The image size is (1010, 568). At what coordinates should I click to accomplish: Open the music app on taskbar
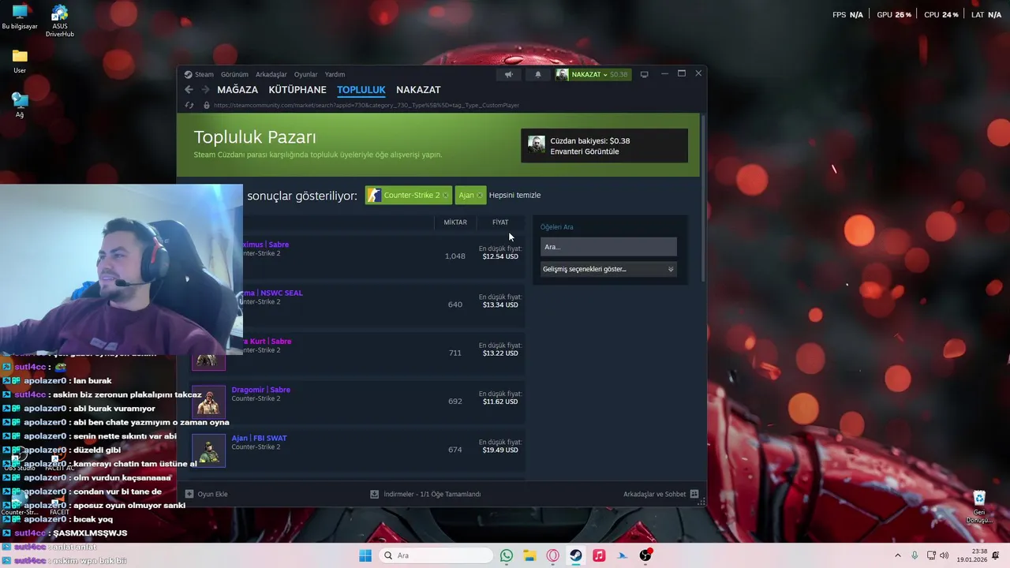(599, 555)
